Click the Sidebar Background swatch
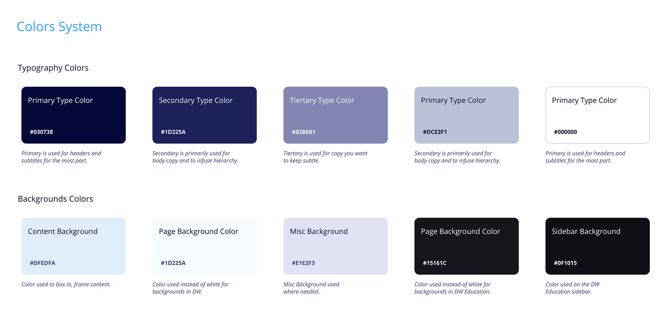This screenshot has height=319, width=668. [597, 246]
